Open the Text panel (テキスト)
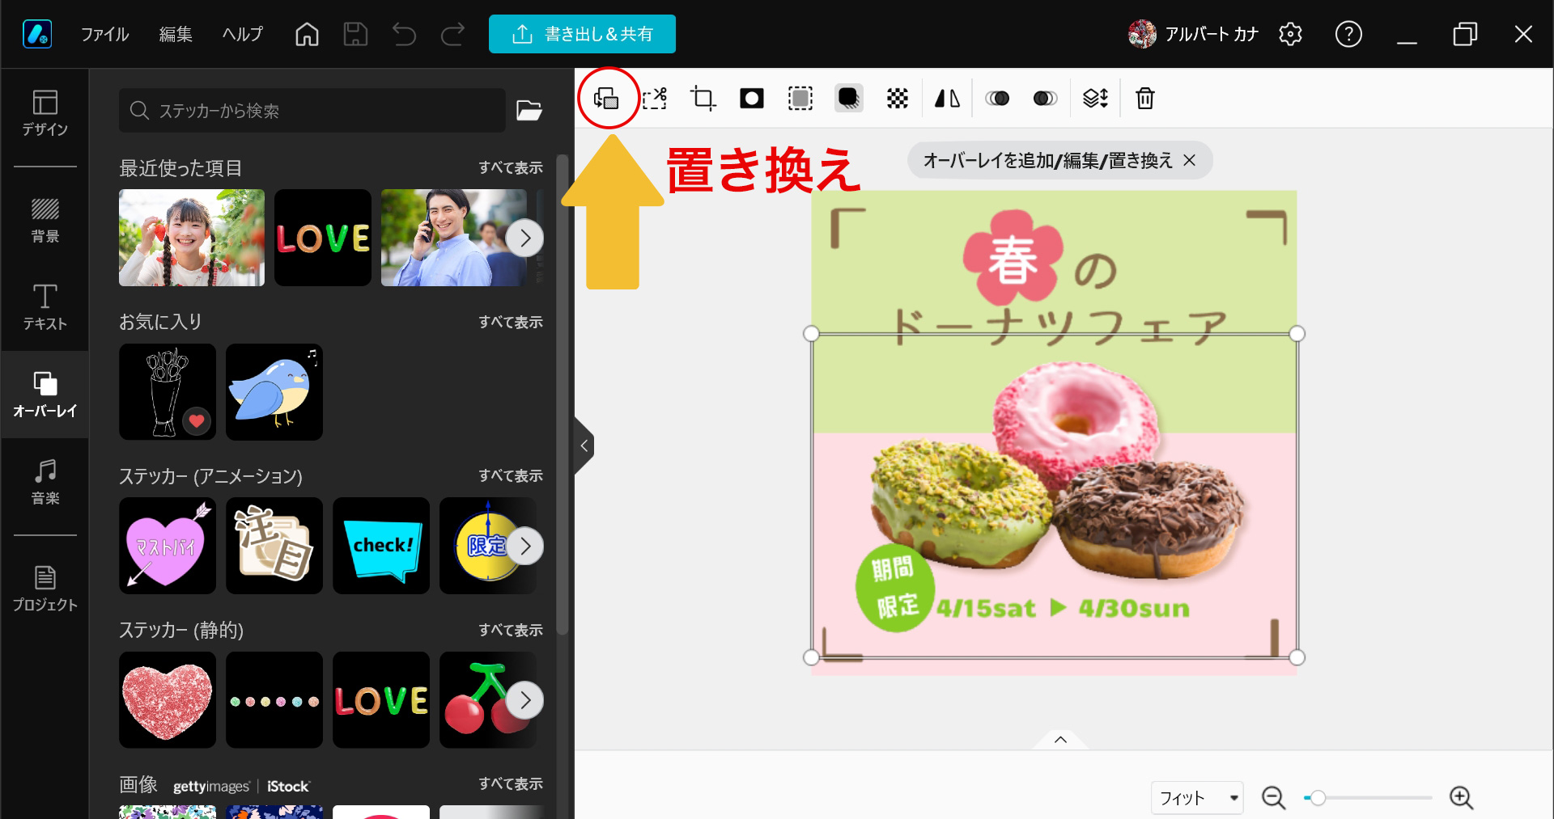1554x819 pixels. (45, 307)
